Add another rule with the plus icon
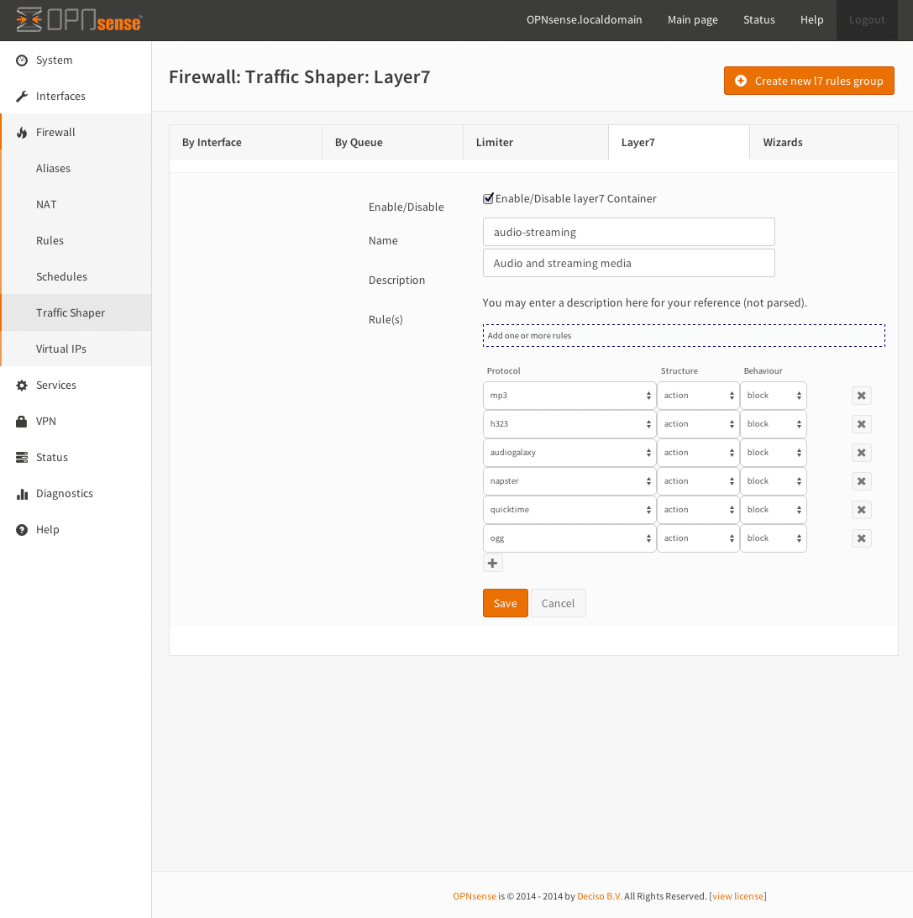 pos(492,563)
